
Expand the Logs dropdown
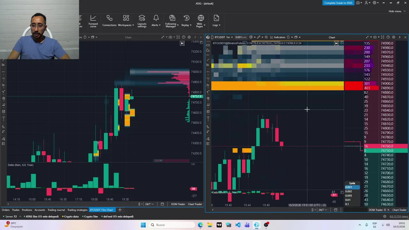(216, 21)
